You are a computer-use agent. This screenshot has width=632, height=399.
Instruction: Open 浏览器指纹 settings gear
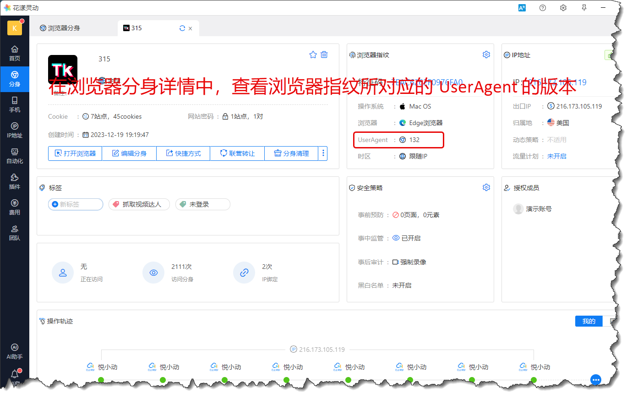486,55
